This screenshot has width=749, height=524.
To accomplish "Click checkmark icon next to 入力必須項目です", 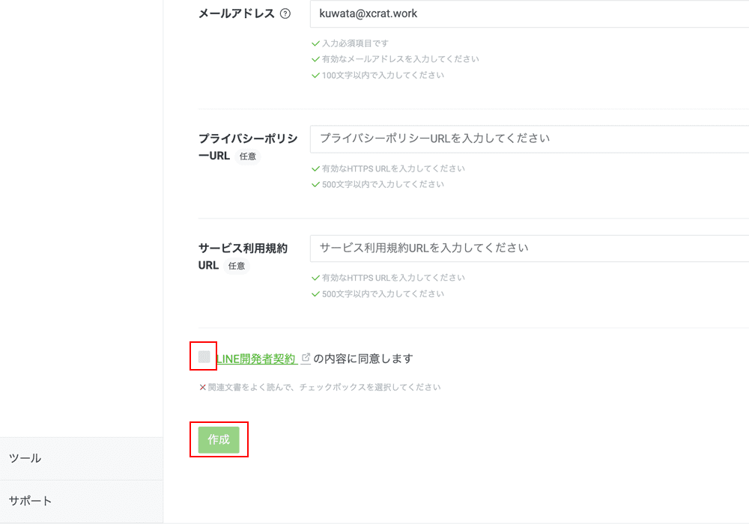I will click(315, 44).
